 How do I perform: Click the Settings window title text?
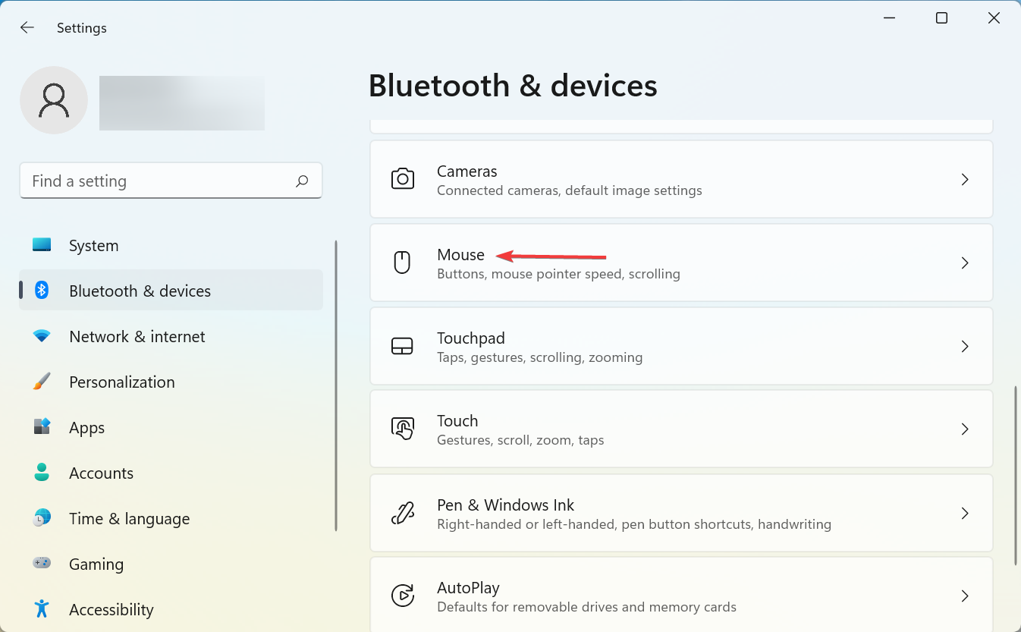tap(82, 28)
